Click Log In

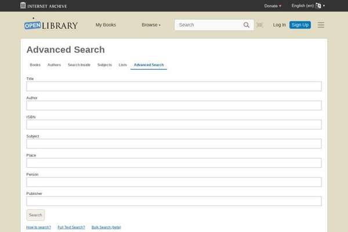pyautogui.click(x=279, y=25)
